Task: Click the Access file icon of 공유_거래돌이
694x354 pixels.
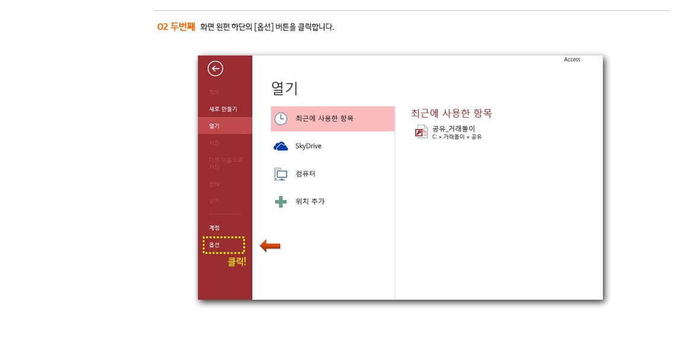Action: (x=421, y=132)
